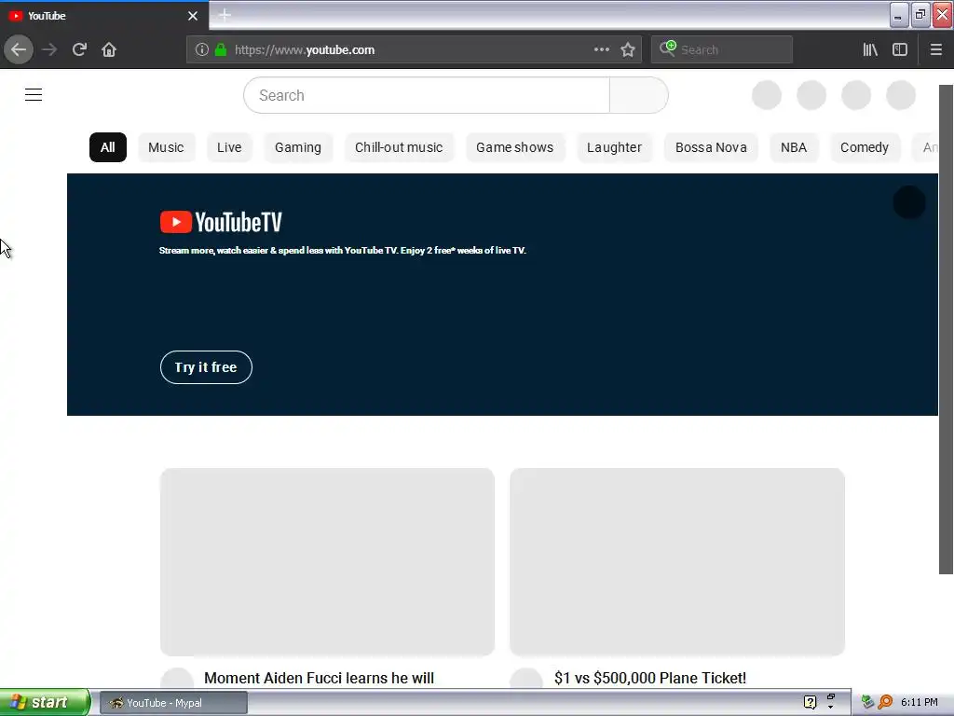The height and width of the screenshot is (716, 954).
Task: Select the All filter chip
Action: (x=108, y=147)
